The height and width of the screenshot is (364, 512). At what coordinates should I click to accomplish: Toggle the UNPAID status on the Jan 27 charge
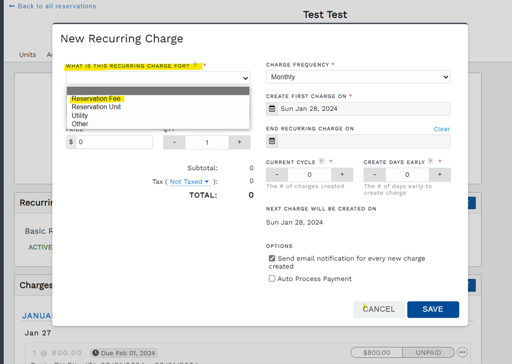pos(428,352)
